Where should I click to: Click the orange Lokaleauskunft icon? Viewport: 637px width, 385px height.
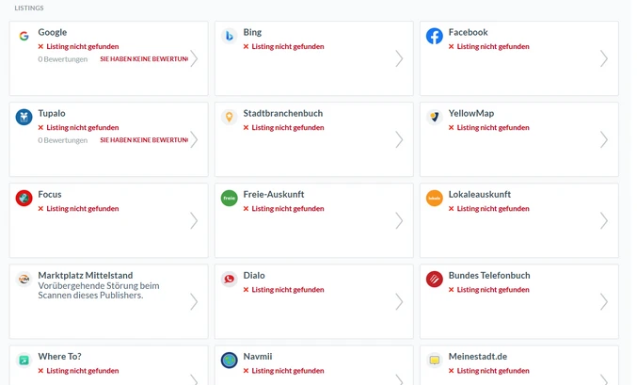pyautogui.click(x=434, y=199)
